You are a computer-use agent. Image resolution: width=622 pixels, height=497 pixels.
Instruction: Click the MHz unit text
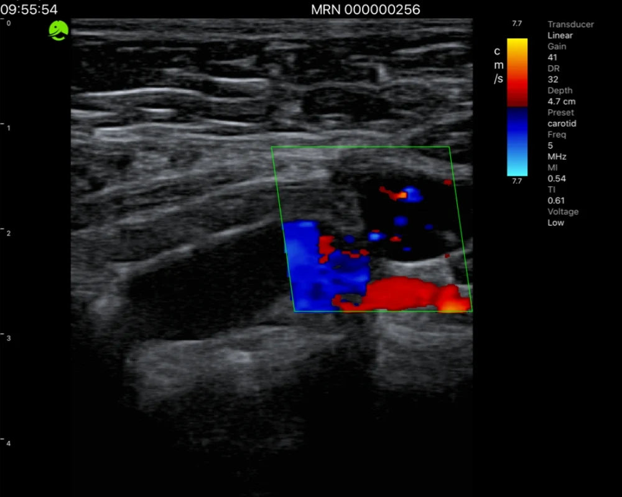point(557,157)
